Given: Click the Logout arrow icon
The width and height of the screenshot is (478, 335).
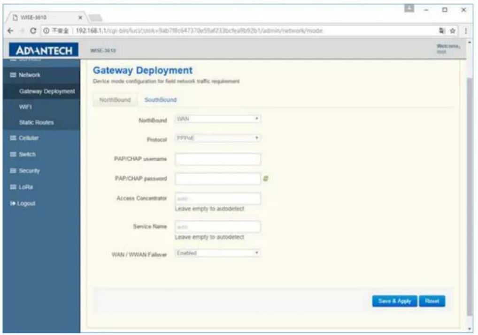Looking at the screenshot, I should (x=13, y=203).
